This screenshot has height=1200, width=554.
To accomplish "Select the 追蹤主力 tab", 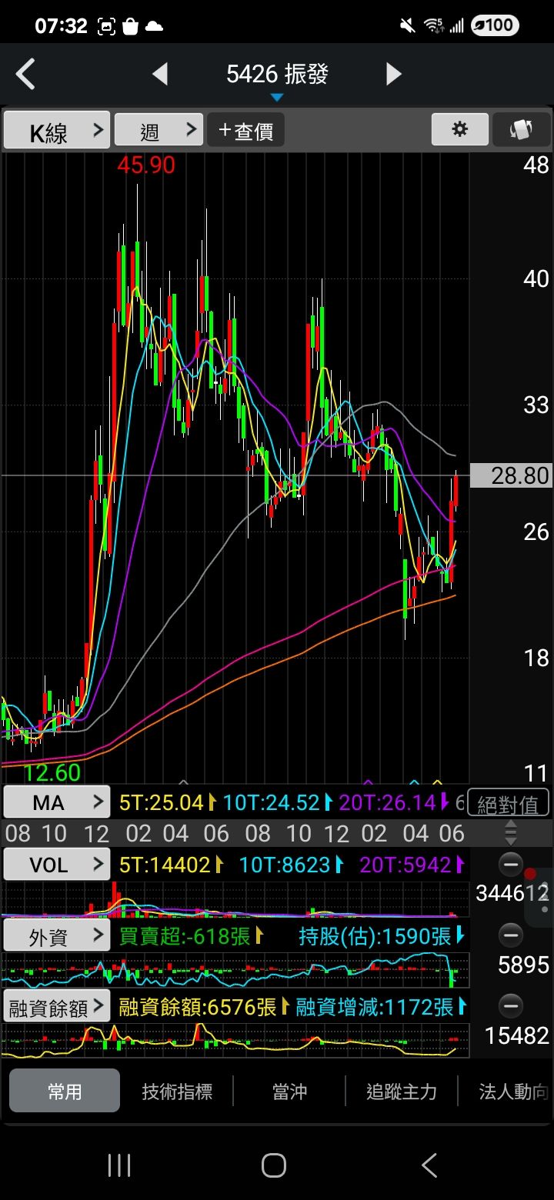I will [x=402, y=1091].
